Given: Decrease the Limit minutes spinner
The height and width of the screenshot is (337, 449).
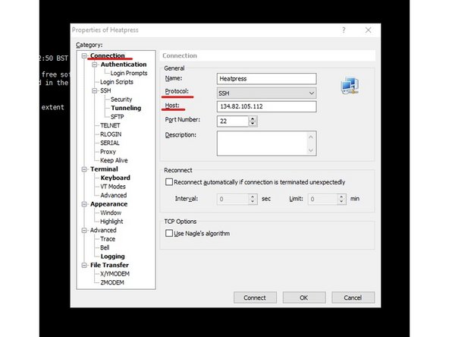Looking at the screenshot, I should coord(341,201).
